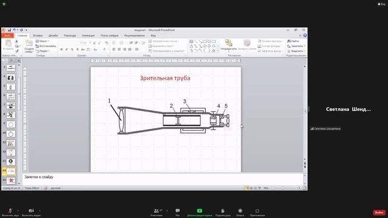Toggle Italic formatting in font group
388x218 pixels.
tap(67, 50)
